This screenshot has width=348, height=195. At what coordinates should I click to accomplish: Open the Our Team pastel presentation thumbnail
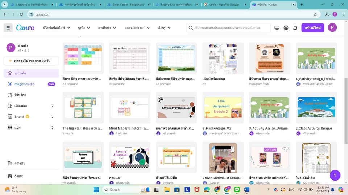269,157
